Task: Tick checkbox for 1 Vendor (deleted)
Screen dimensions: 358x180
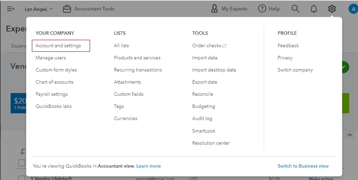Action: (x=22, y=178)
